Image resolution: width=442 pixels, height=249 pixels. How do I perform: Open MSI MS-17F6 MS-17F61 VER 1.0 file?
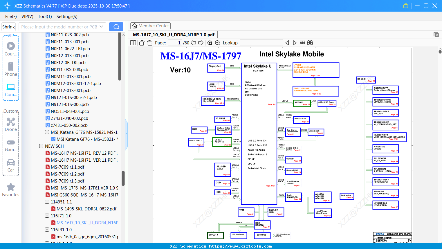point(82,188)
